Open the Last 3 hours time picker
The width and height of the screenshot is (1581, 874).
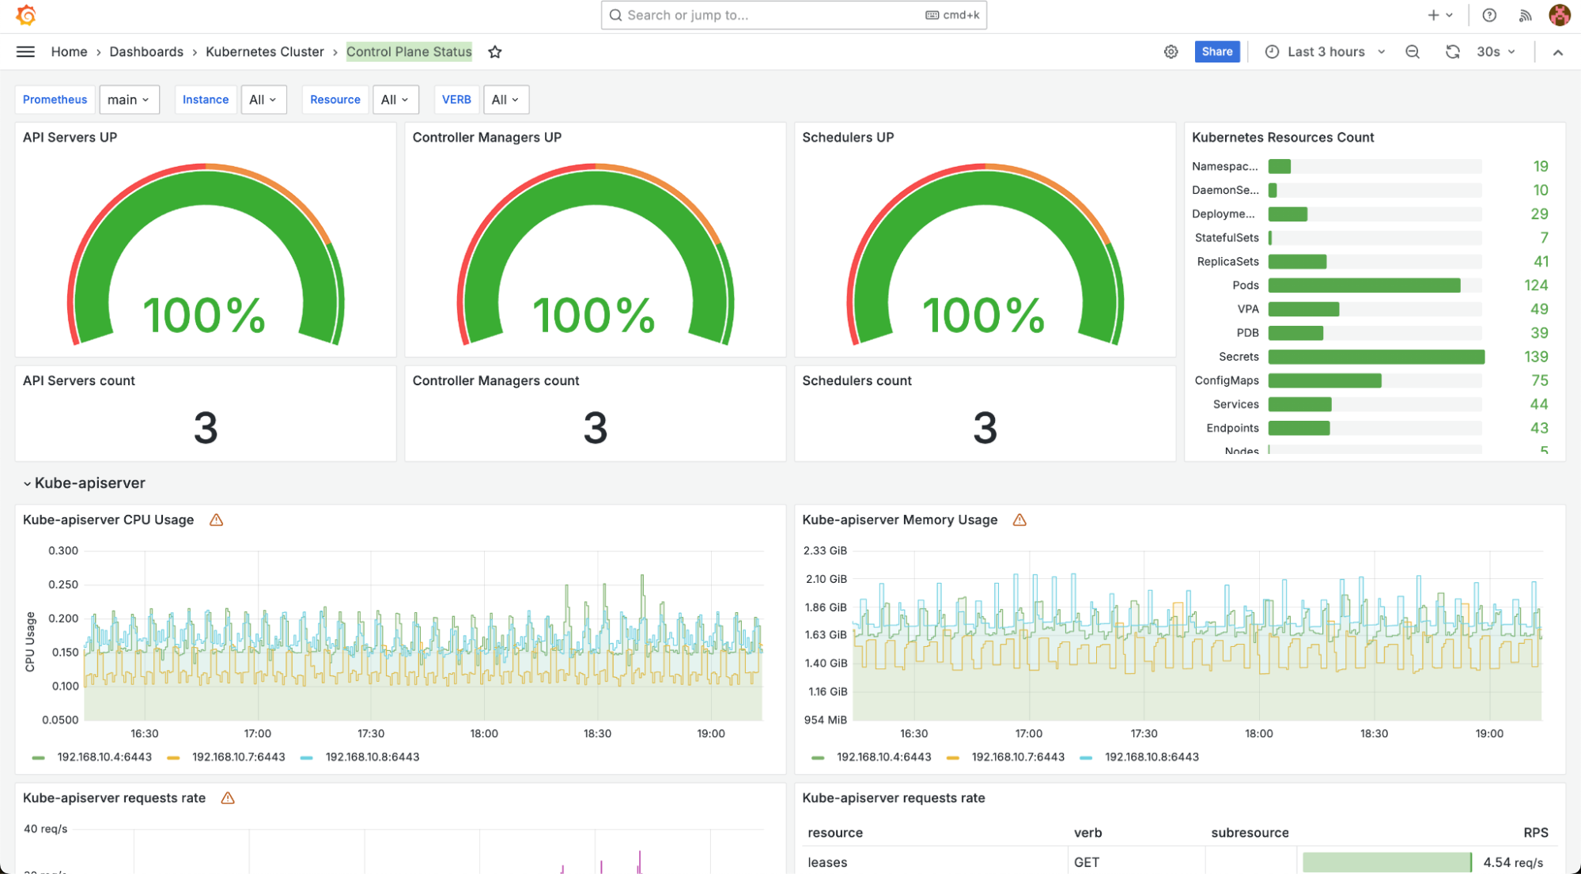(1326, 51)
